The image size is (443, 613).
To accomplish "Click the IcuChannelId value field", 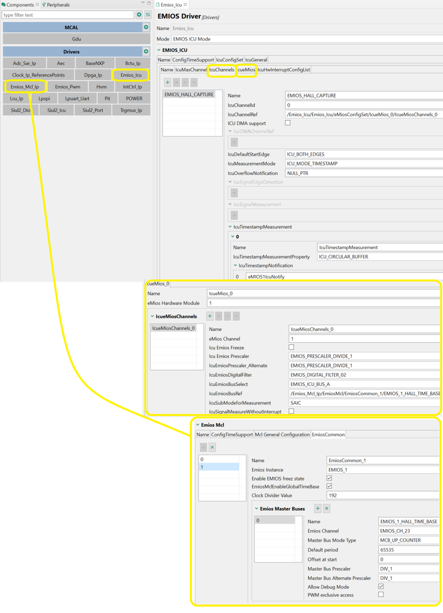I will tap(364, 105).
